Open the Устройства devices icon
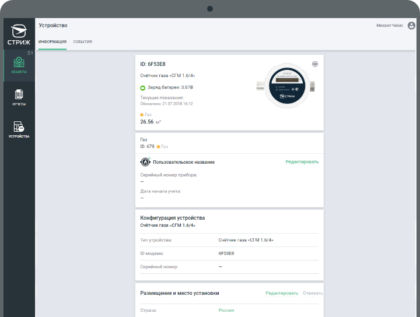 [x=19, y=126]
